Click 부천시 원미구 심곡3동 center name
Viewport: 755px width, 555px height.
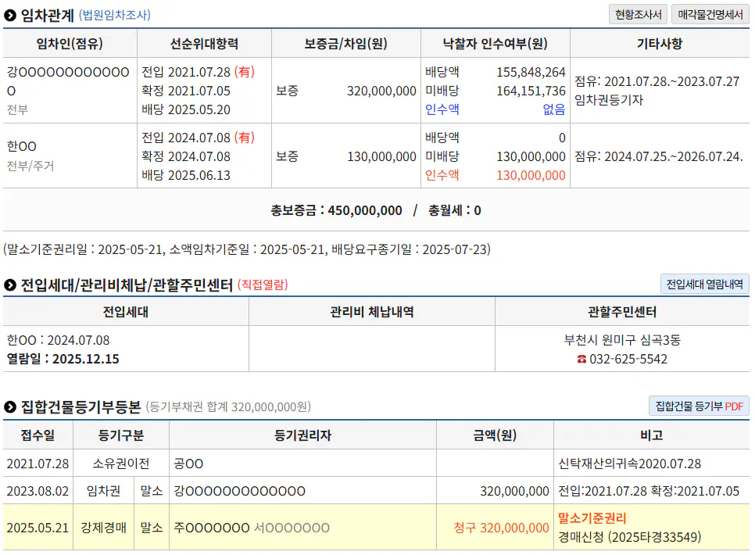[x=622, y=340]
